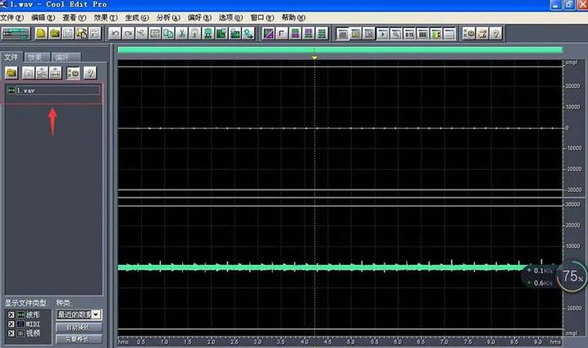Click the question mark help icon in the top toolbar
The image size is (588, 348).
click(496, 34)
